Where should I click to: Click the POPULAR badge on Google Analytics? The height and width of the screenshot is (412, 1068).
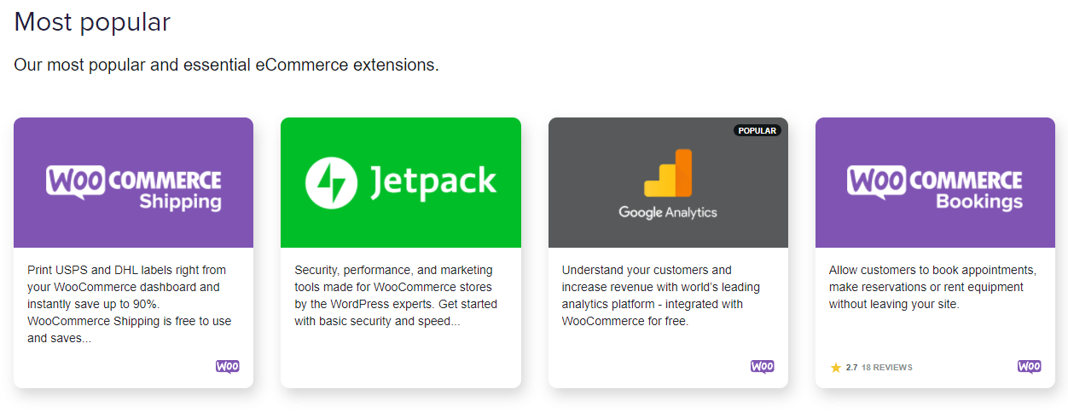(757, 131)
